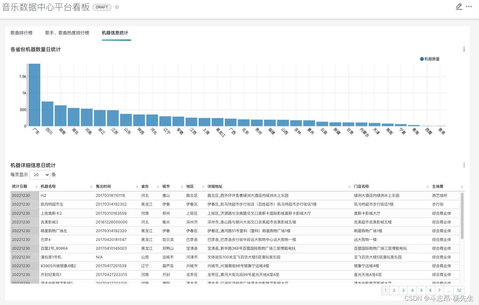Screen dimensions: 479x305
Task: Click the edit dashboard pencil icon
Action: click(x=459, y=7)
